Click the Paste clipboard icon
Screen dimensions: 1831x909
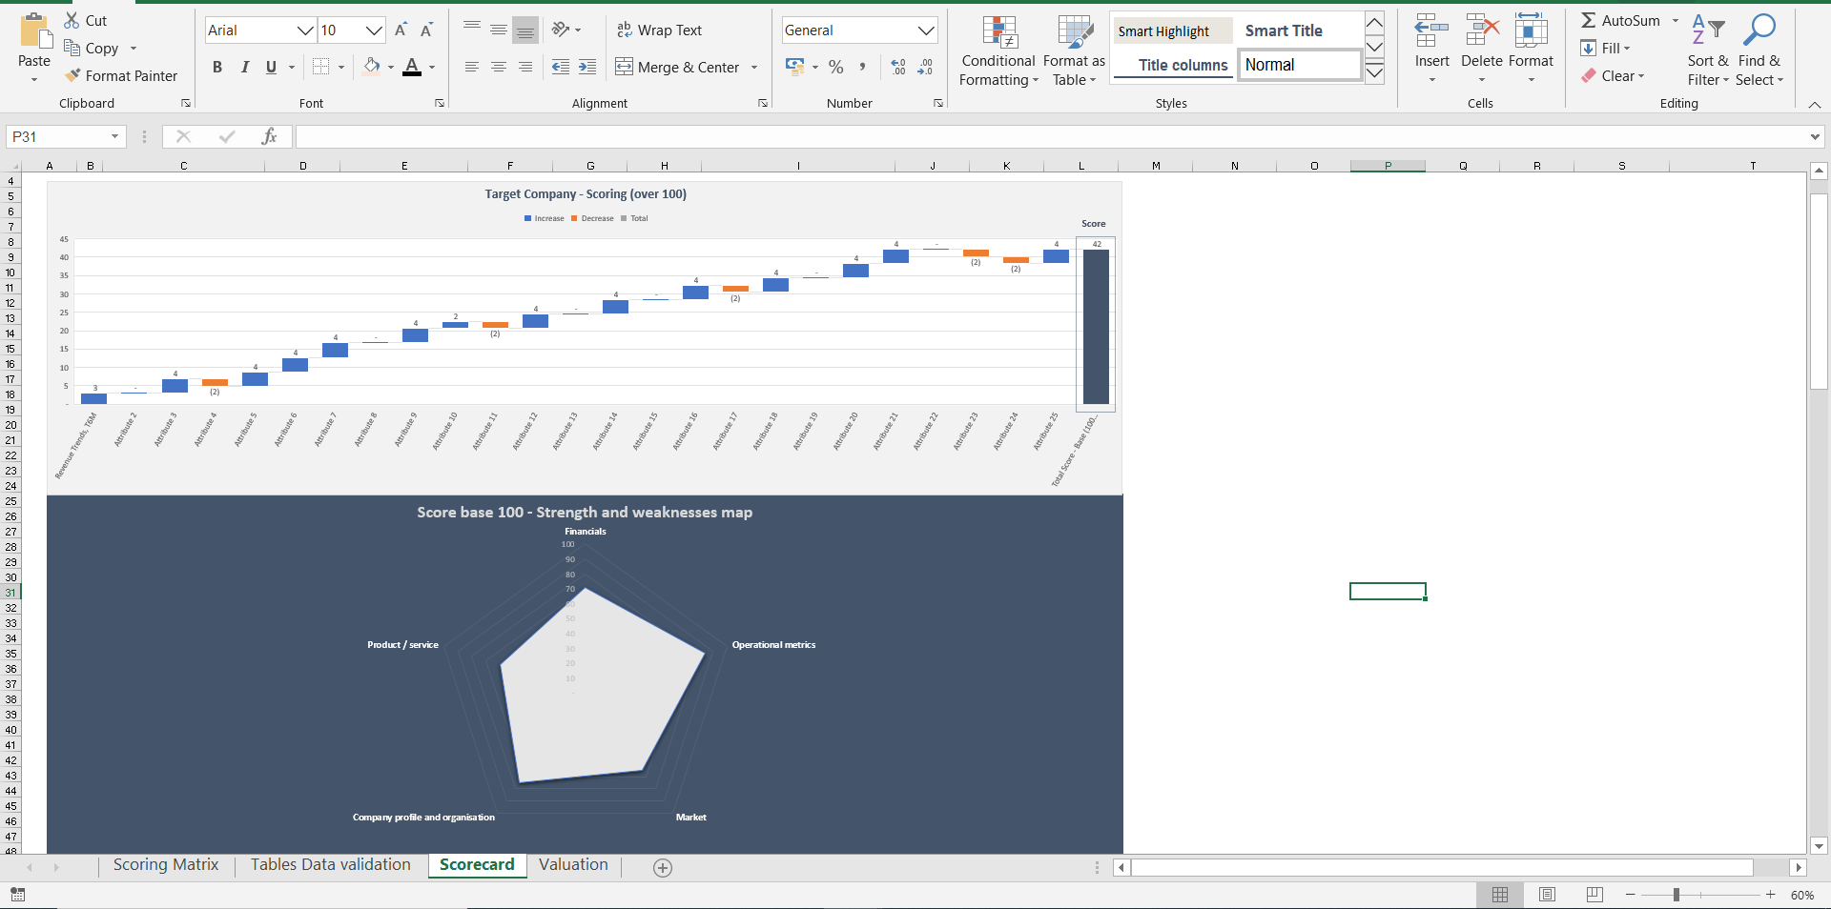(x=34, y=31)
